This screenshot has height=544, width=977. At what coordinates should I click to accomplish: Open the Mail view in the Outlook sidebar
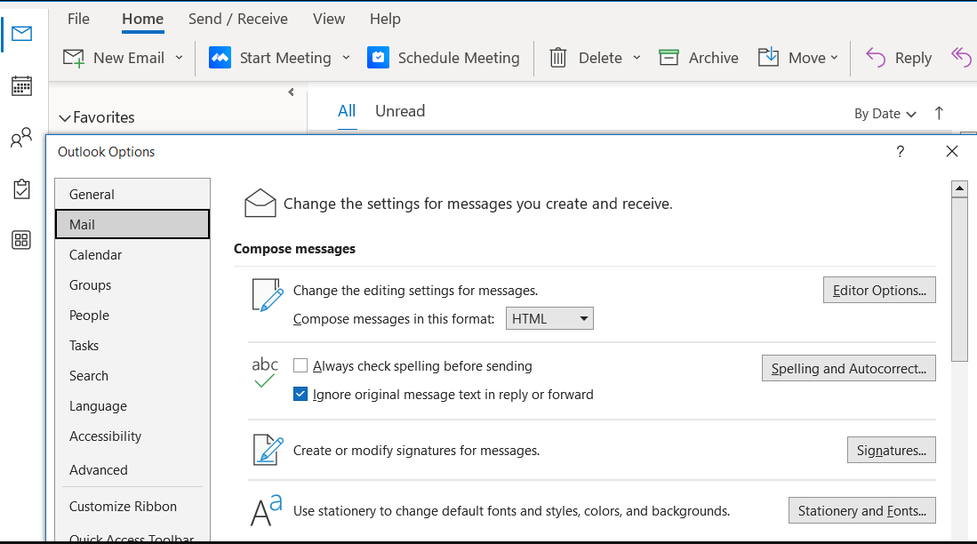22,34
